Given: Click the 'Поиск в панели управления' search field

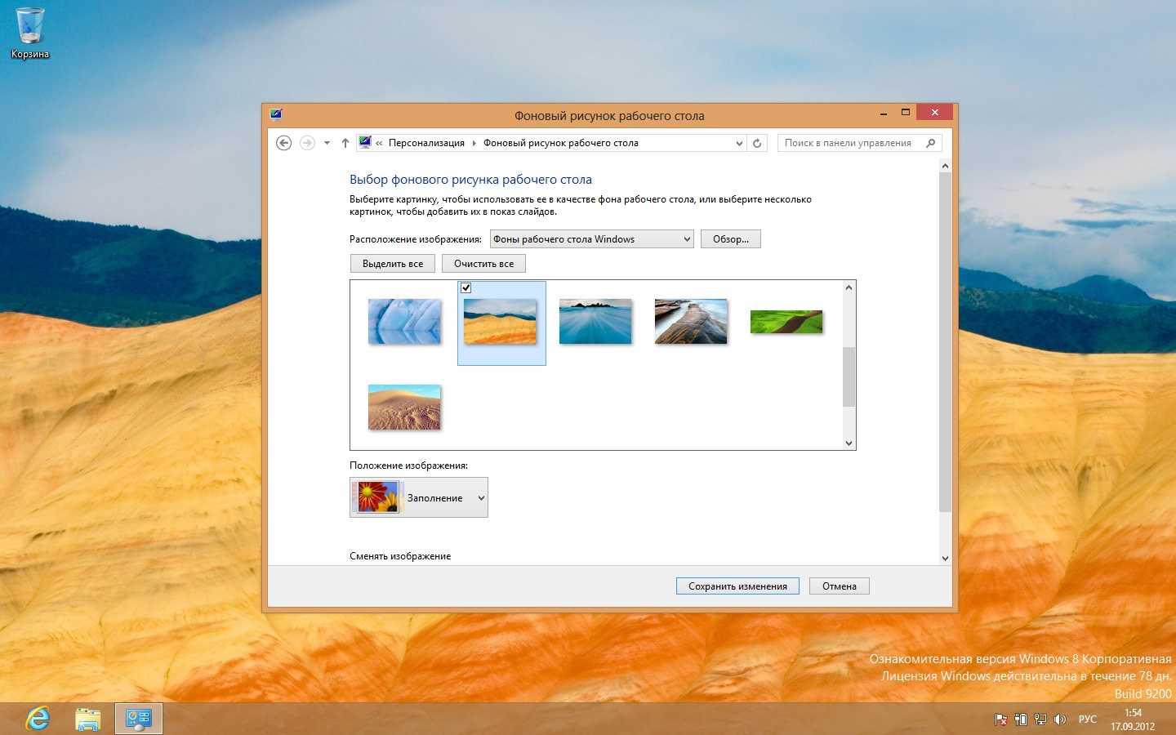Looking at the screenshot, I should [849, 143].
